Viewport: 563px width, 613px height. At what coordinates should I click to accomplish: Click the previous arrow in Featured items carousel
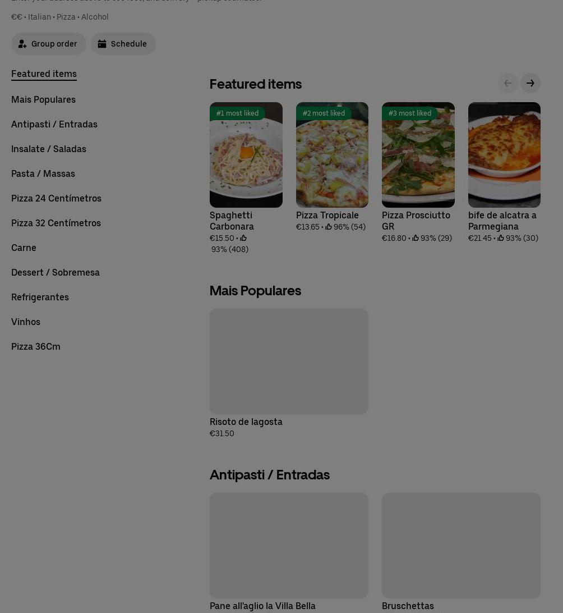(508, 83)
